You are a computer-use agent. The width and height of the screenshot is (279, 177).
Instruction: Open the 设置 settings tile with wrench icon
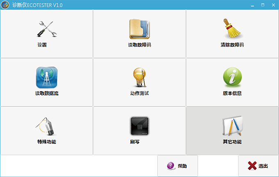point(47,34)
